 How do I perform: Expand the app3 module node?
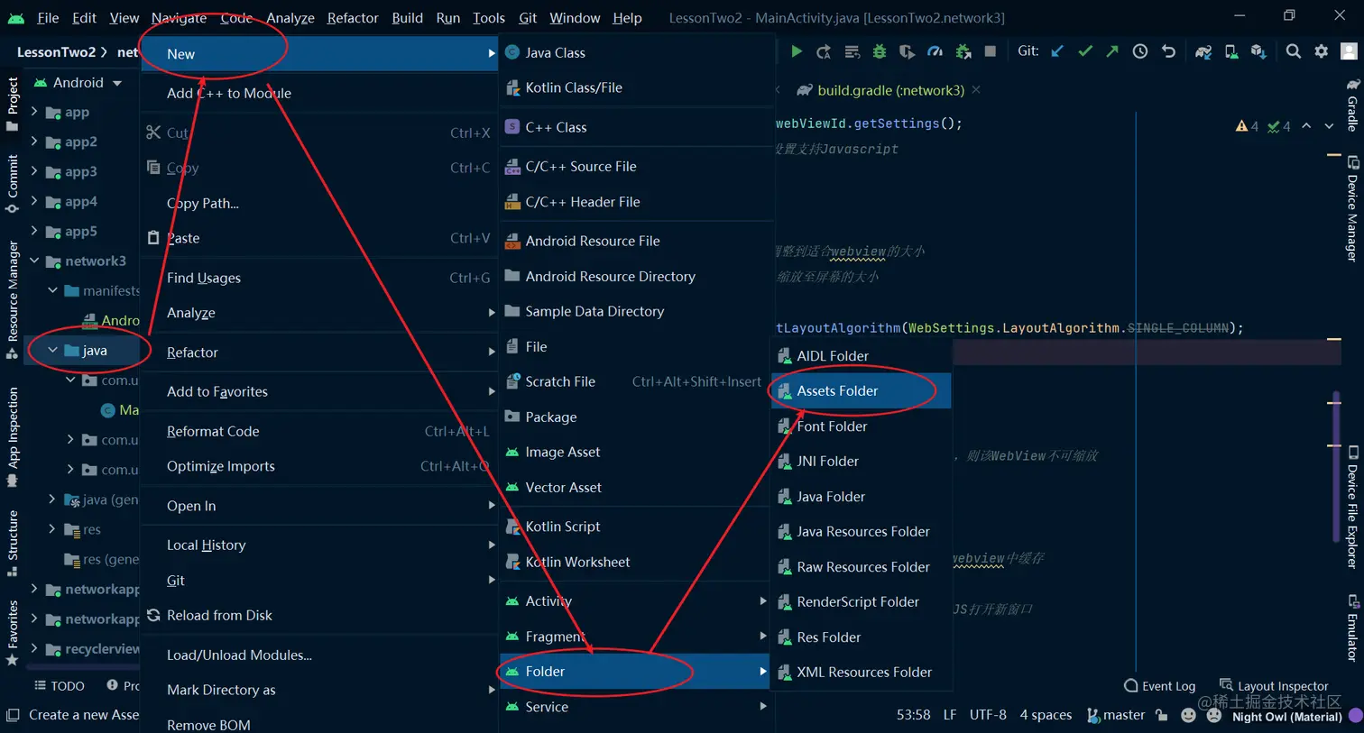coord(34,171)
